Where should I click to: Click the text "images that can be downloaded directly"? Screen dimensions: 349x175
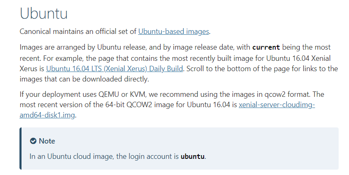[83, 79]
